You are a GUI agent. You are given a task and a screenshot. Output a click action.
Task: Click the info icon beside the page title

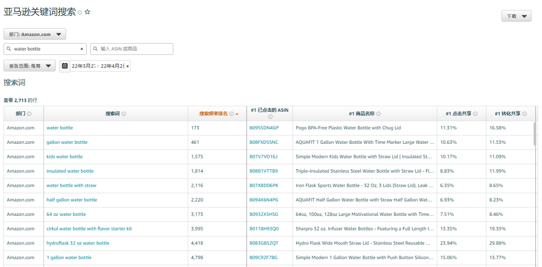point(80,13)
